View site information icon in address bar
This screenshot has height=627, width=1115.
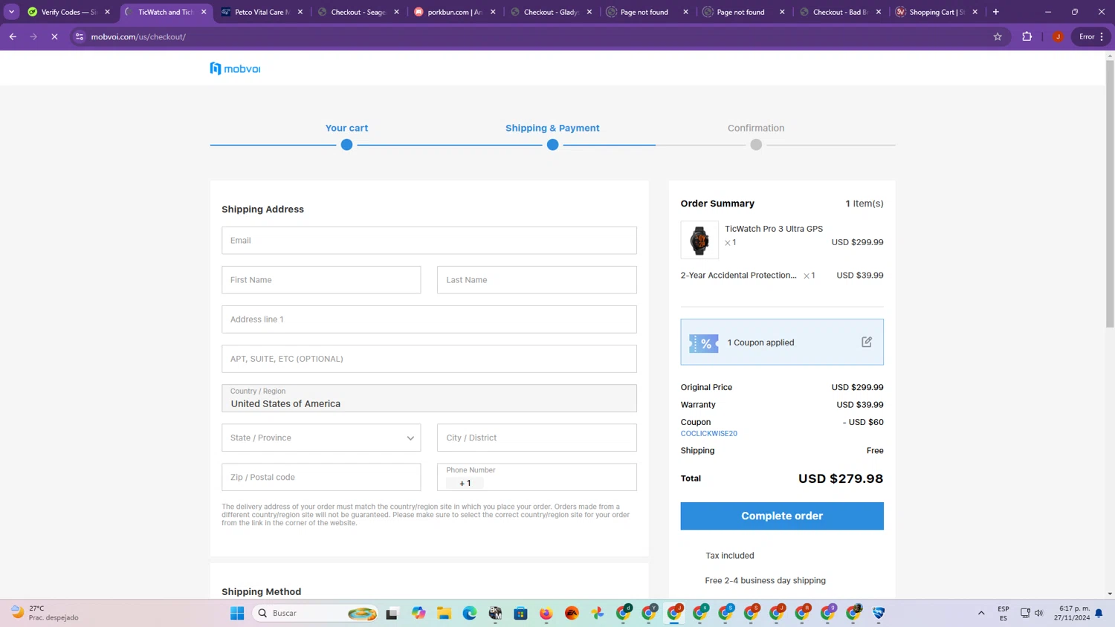[x=80, y=36]
